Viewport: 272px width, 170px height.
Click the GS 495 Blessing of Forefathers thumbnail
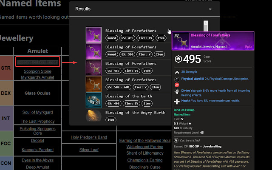coord(93,35)
